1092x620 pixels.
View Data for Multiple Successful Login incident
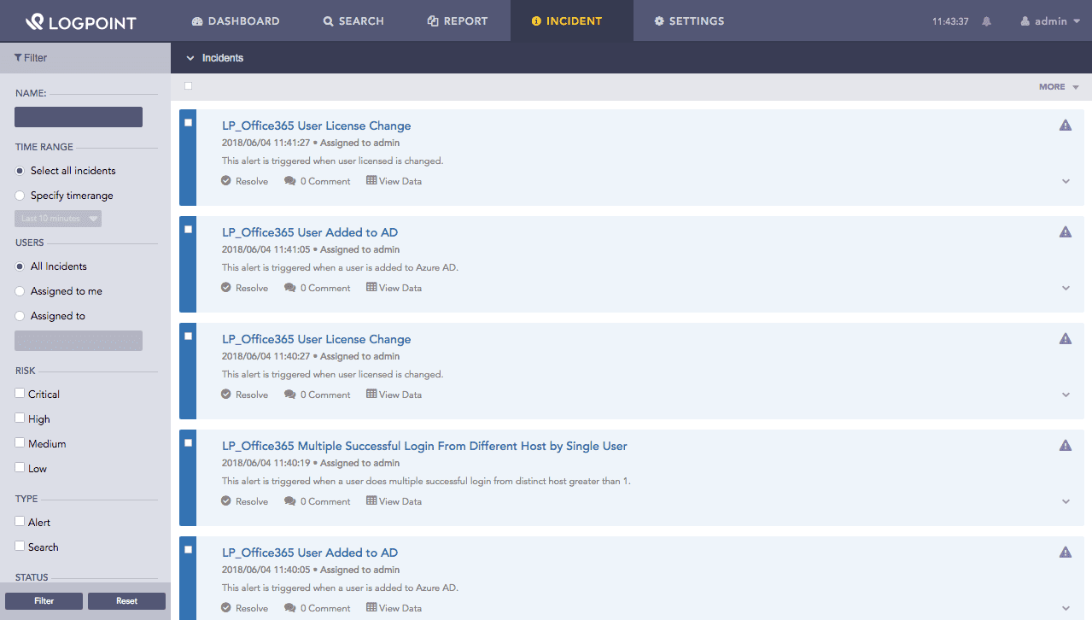point(394,501)
